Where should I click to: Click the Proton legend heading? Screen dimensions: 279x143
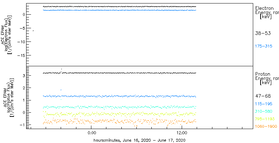(x=263, y=74)
